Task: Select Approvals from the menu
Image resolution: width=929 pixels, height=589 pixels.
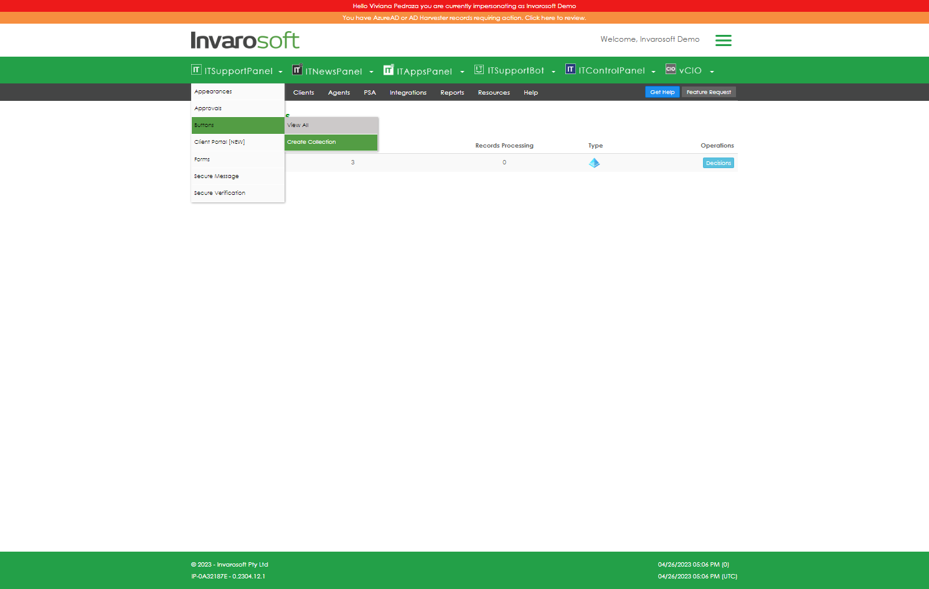Action: click(x=238, y=108)
